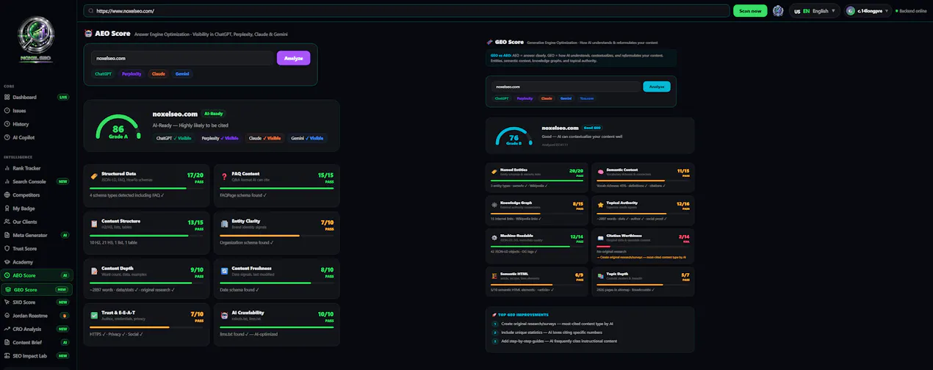This screenshot has height=370, width=933.
Task: Click the GEO domain input field
Action: (x=566, y=87)
